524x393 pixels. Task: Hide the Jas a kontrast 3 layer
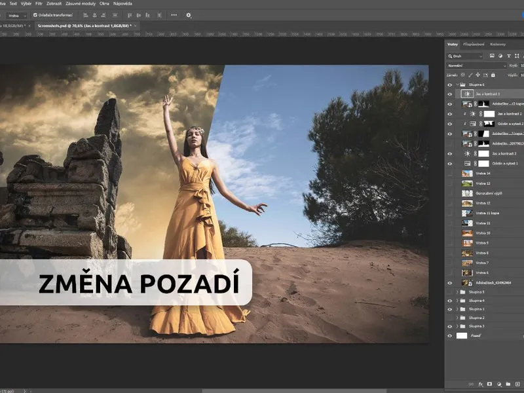coord(450,154)
